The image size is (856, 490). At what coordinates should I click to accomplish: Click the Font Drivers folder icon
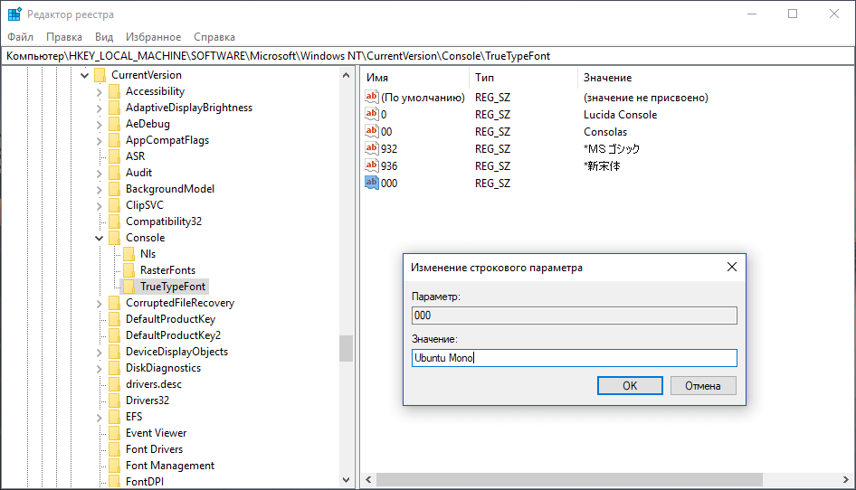(114, 449)
